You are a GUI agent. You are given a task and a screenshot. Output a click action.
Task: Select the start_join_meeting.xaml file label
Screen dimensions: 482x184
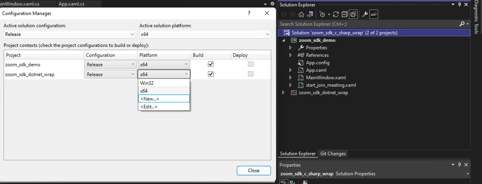click(x=331, y=85)
